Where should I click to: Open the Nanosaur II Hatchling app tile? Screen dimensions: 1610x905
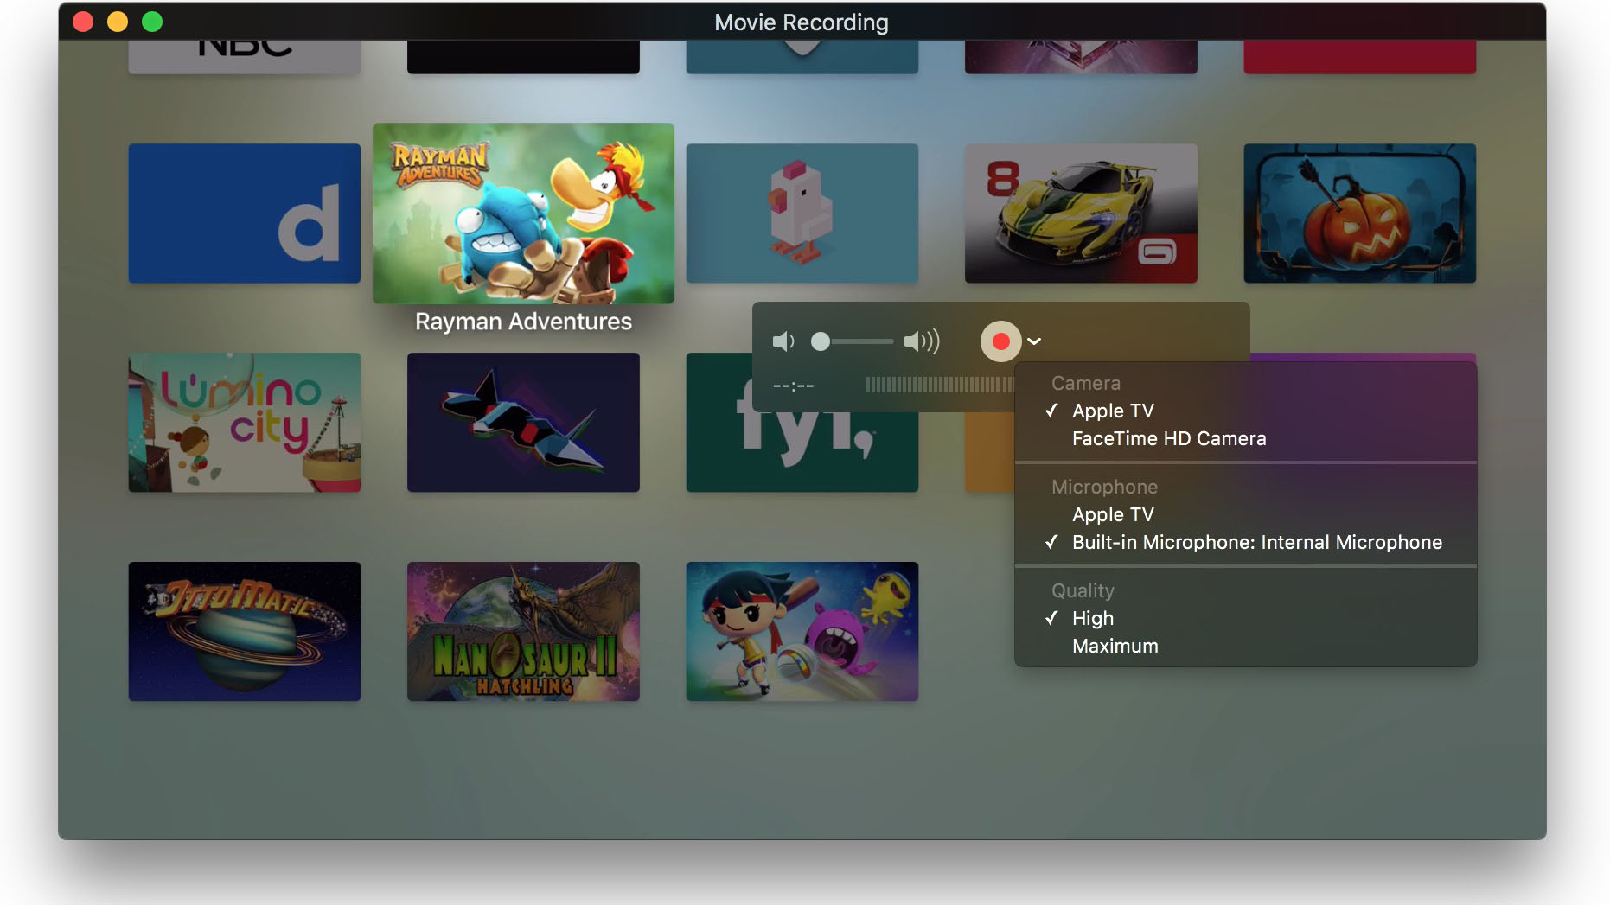[523, 631]
